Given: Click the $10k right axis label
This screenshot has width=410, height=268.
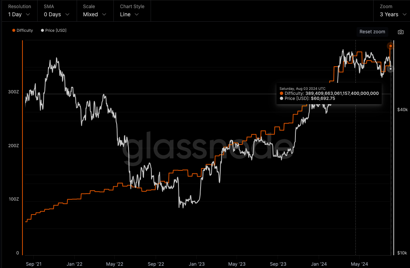Looking at the screenshot, I should pyautogui.click(x=402, y=253).
